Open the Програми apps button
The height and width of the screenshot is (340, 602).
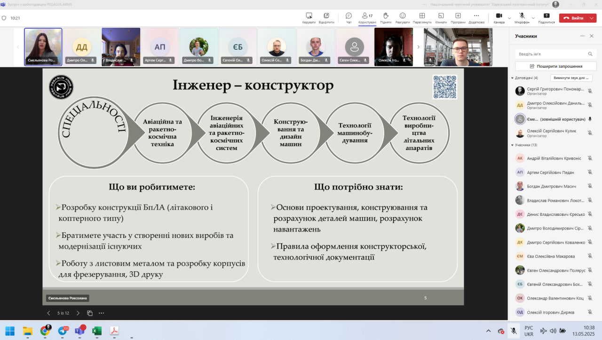coord(458,18)
